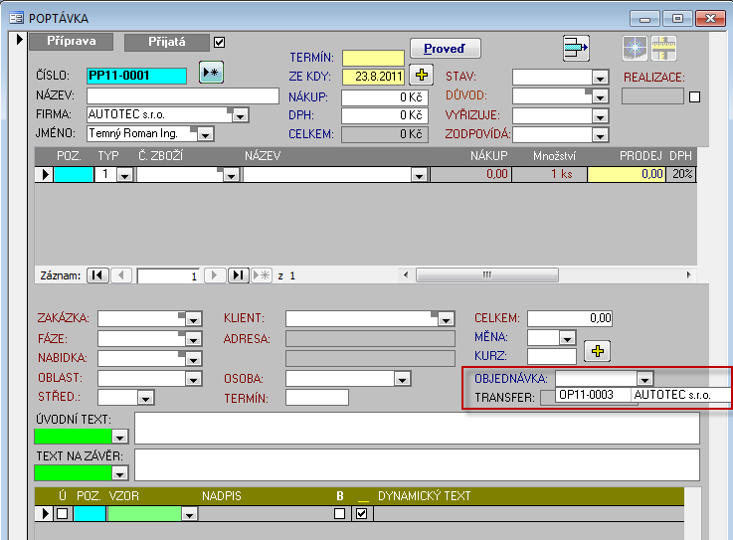
Task: Click the ZE KDY date field 23.8.2011
Action: pyautogui.click(x=373, y=77)
